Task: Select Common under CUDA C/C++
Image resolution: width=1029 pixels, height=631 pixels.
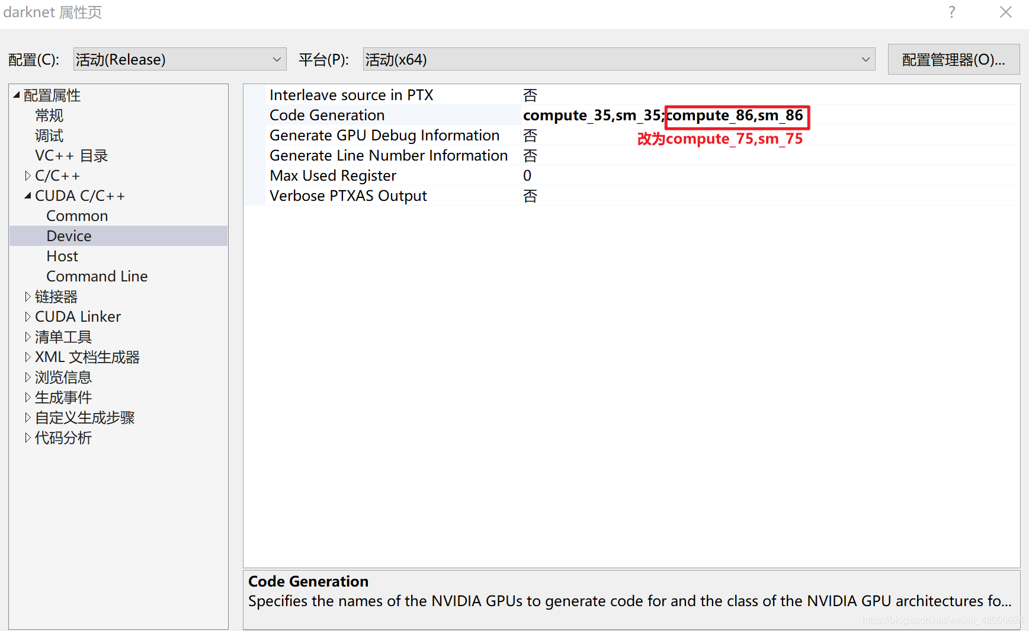Action: pyautogui.click(x=77, y=216)
